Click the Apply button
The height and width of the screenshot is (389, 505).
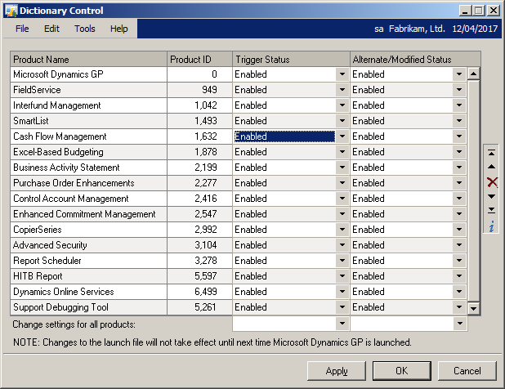(337, 371)
